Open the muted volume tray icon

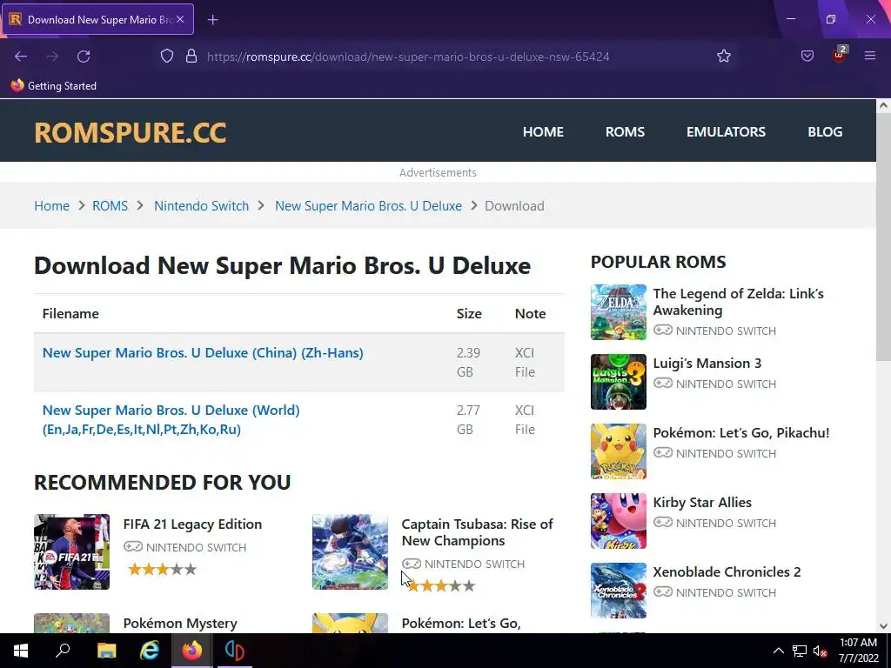click(820, 651)
